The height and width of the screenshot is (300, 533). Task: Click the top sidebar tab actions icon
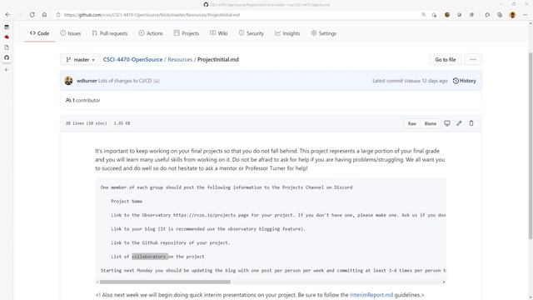pyautogui.click(x=7, y=27)
